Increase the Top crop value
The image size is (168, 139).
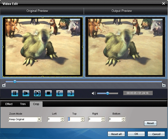pos(83,118)
